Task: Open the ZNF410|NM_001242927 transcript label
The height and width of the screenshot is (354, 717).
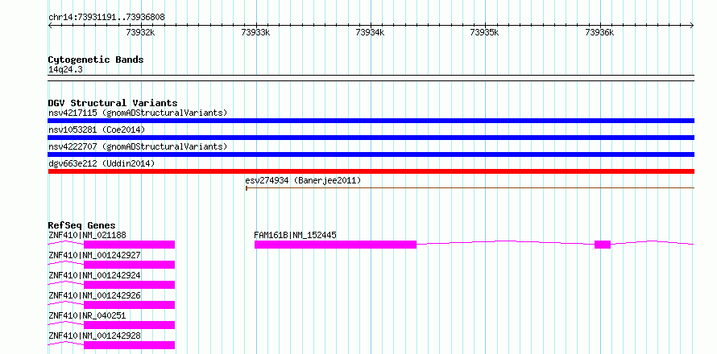Action: 94,255
